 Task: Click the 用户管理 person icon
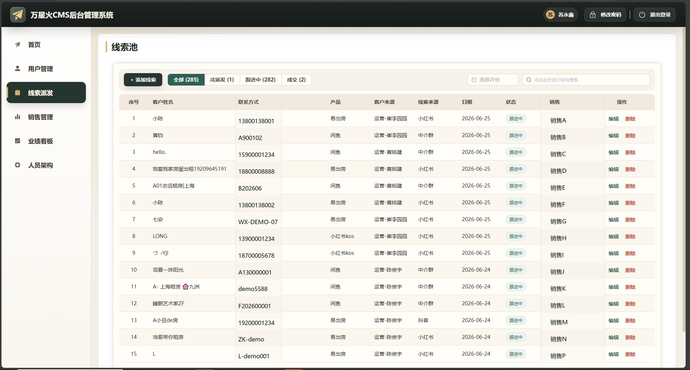[18, 68]
